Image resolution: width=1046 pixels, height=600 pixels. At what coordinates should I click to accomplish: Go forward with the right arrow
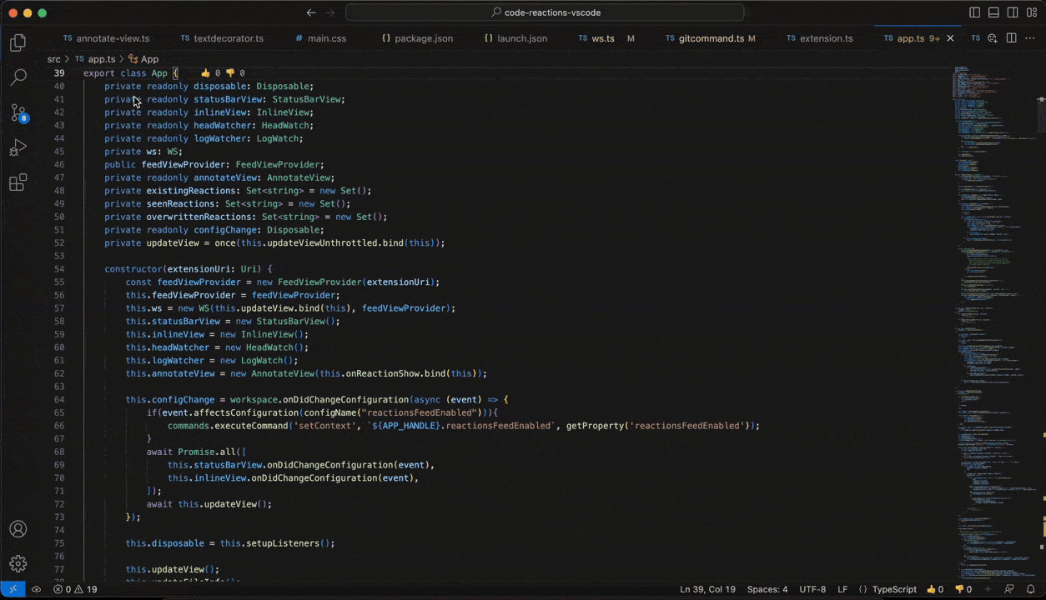[330, 12]
